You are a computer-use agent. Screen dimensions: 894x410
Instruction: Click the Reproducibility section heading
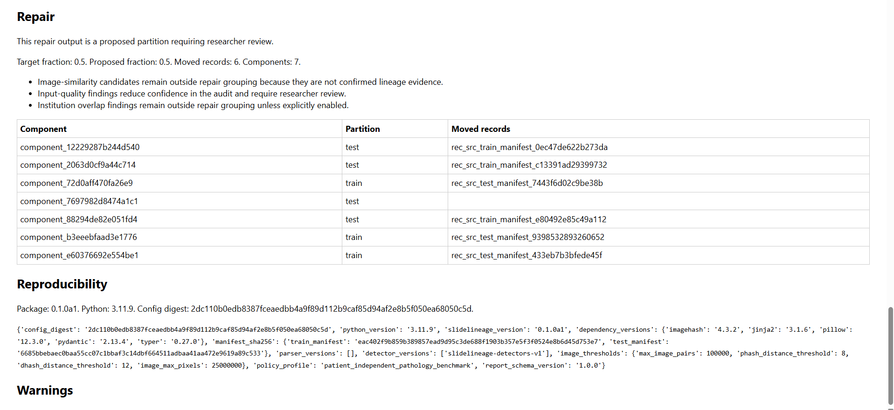pos(62,284)
